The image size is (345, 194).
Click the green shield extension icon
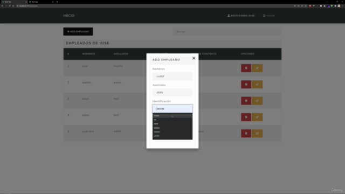click(332, 6)
